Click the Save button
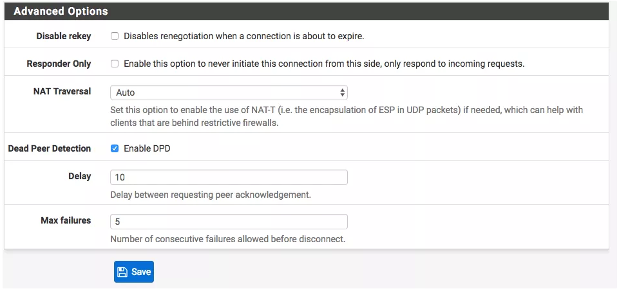The height and width of the screenshot is (291, 619). coord(134,272)
